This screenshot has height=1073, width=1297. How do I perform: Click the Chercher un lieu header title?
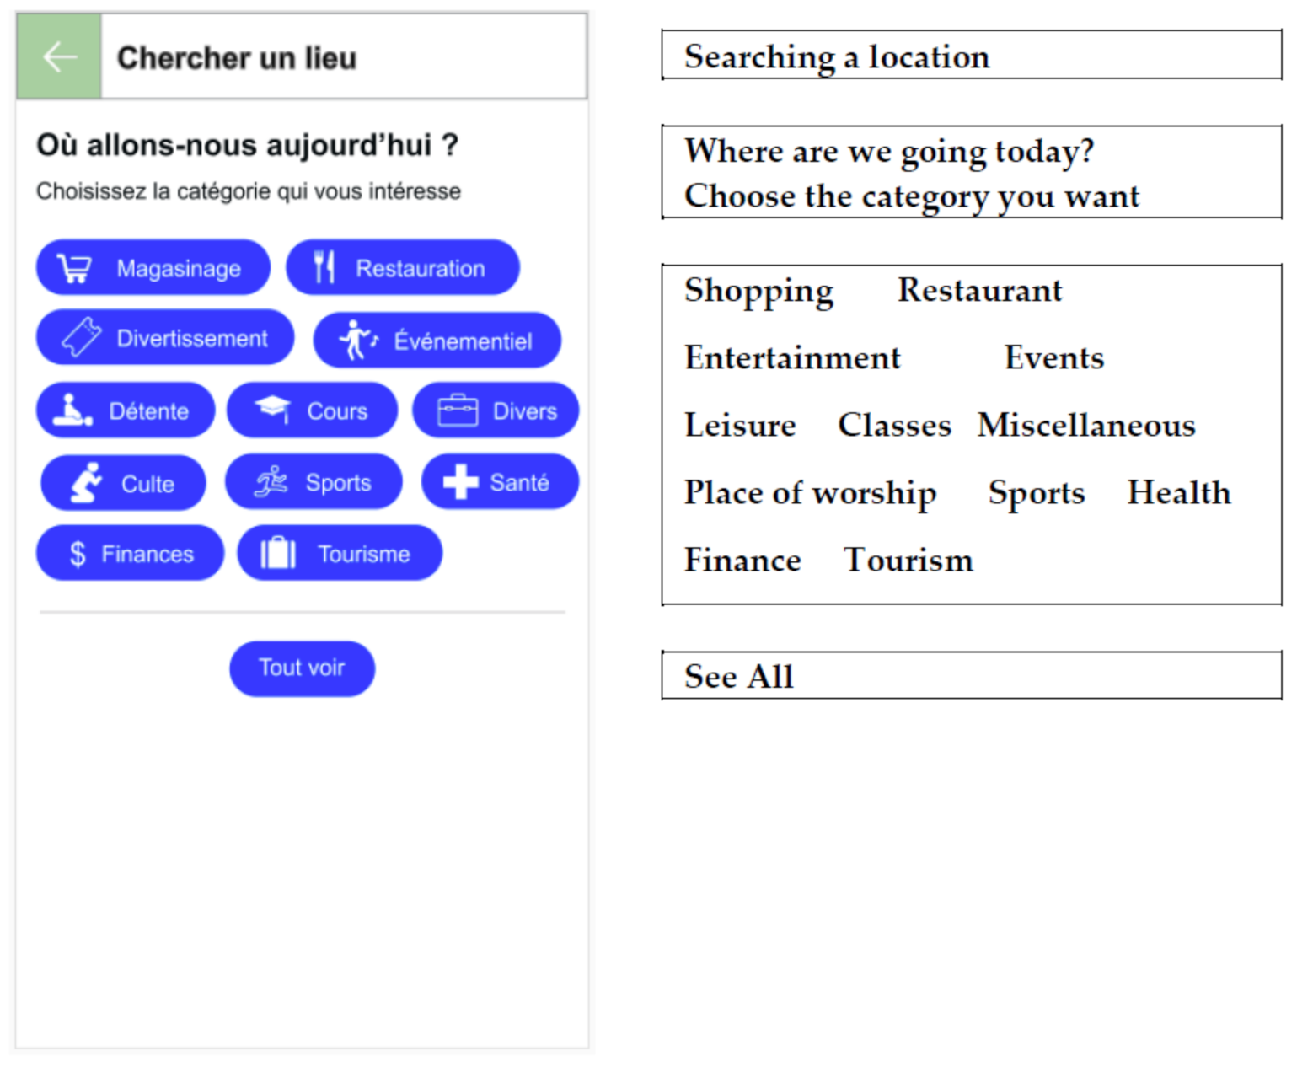point(237,58)
